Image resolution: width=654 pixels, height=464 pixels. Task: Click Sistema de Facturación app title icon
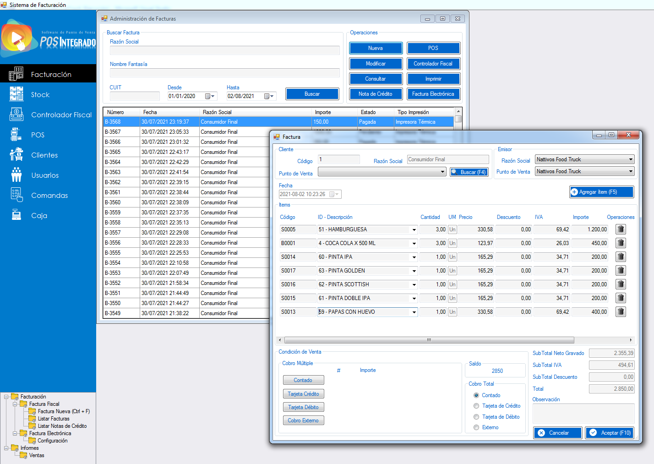click(x=4, y=5)
